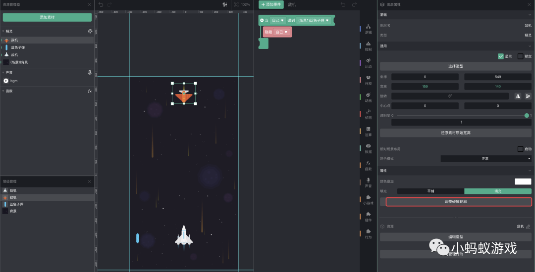Collapse the 属性 properties section
535x272 pixels.
(530, 171)
